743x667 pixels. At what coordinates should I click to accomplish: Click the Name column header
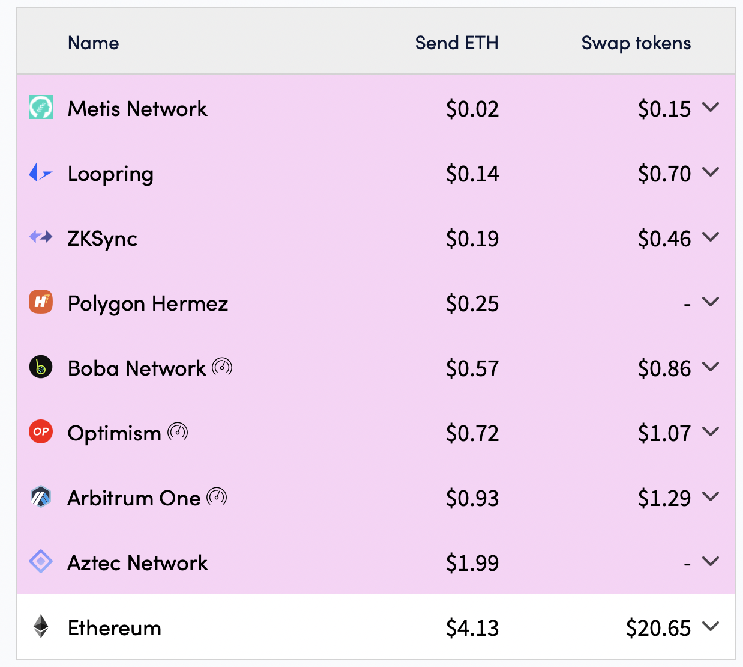tap(94, 43)
